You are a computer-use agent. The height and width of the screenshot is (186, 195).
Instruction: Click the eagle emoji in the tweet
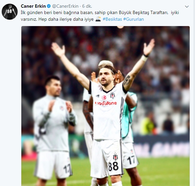[x=98, y=19]
